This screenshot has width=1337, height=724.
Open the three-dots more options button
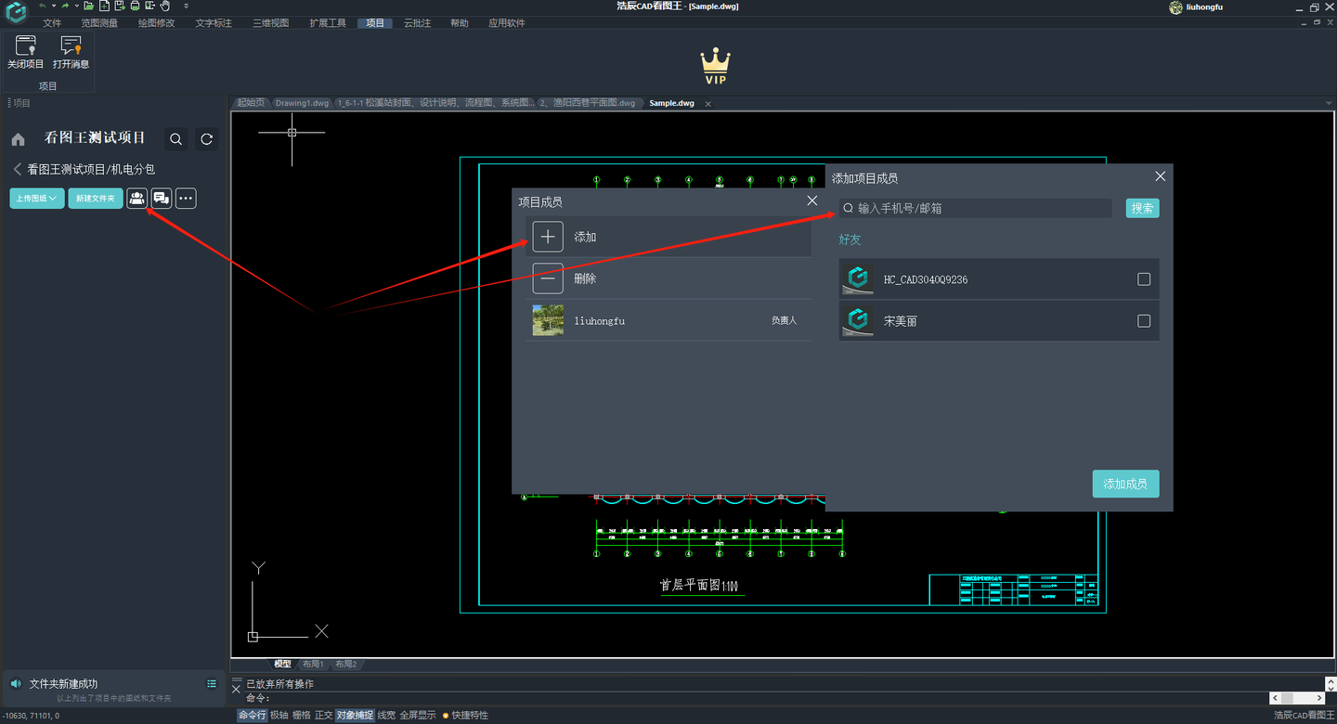(x=186, y=198)
